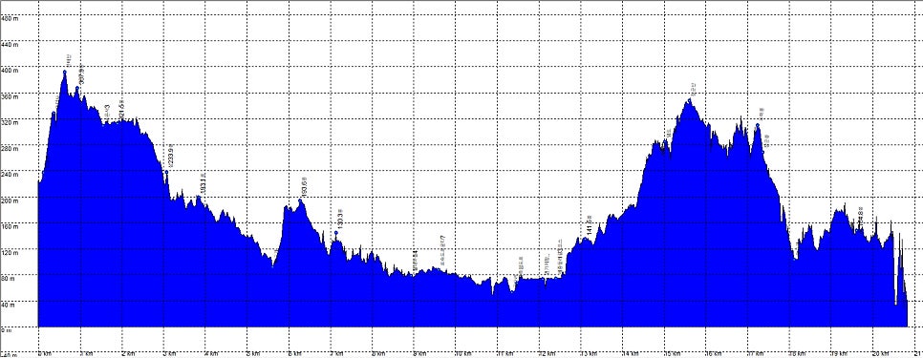Select the waypoint dot labeled 233.9
Viewport: 923px width, 358px height.
(166, 172)
